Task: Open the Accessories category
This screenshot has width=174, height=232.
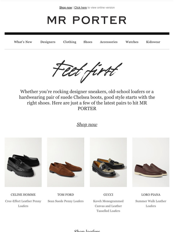Action: 109,42
